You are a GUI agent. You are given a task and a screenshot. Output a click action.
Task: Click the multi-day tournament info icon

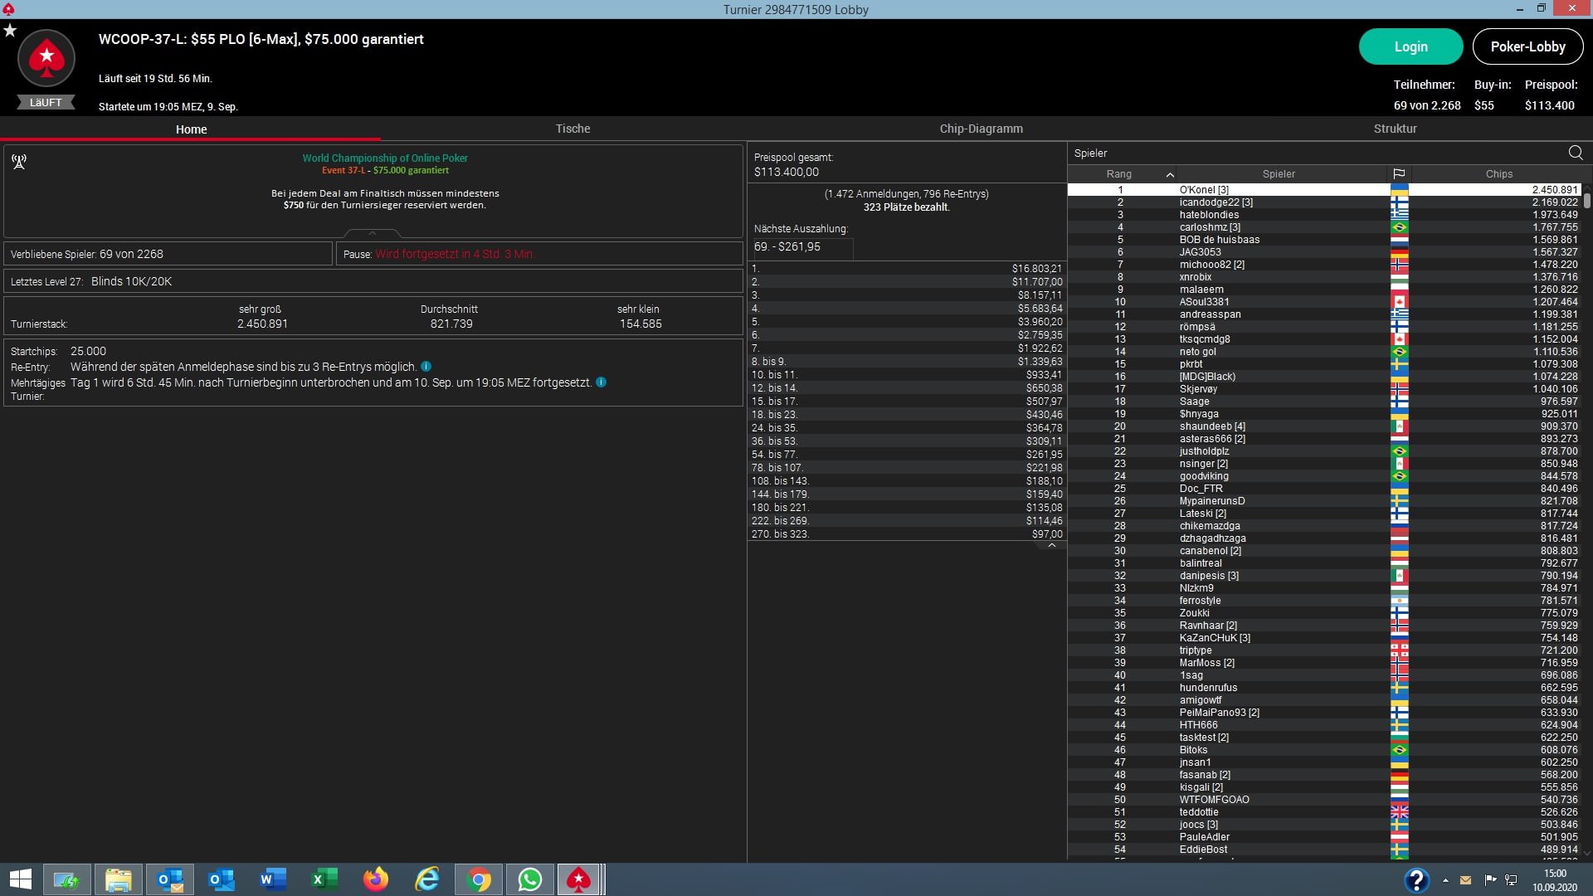pyautogui.click(x=601, y=382)
